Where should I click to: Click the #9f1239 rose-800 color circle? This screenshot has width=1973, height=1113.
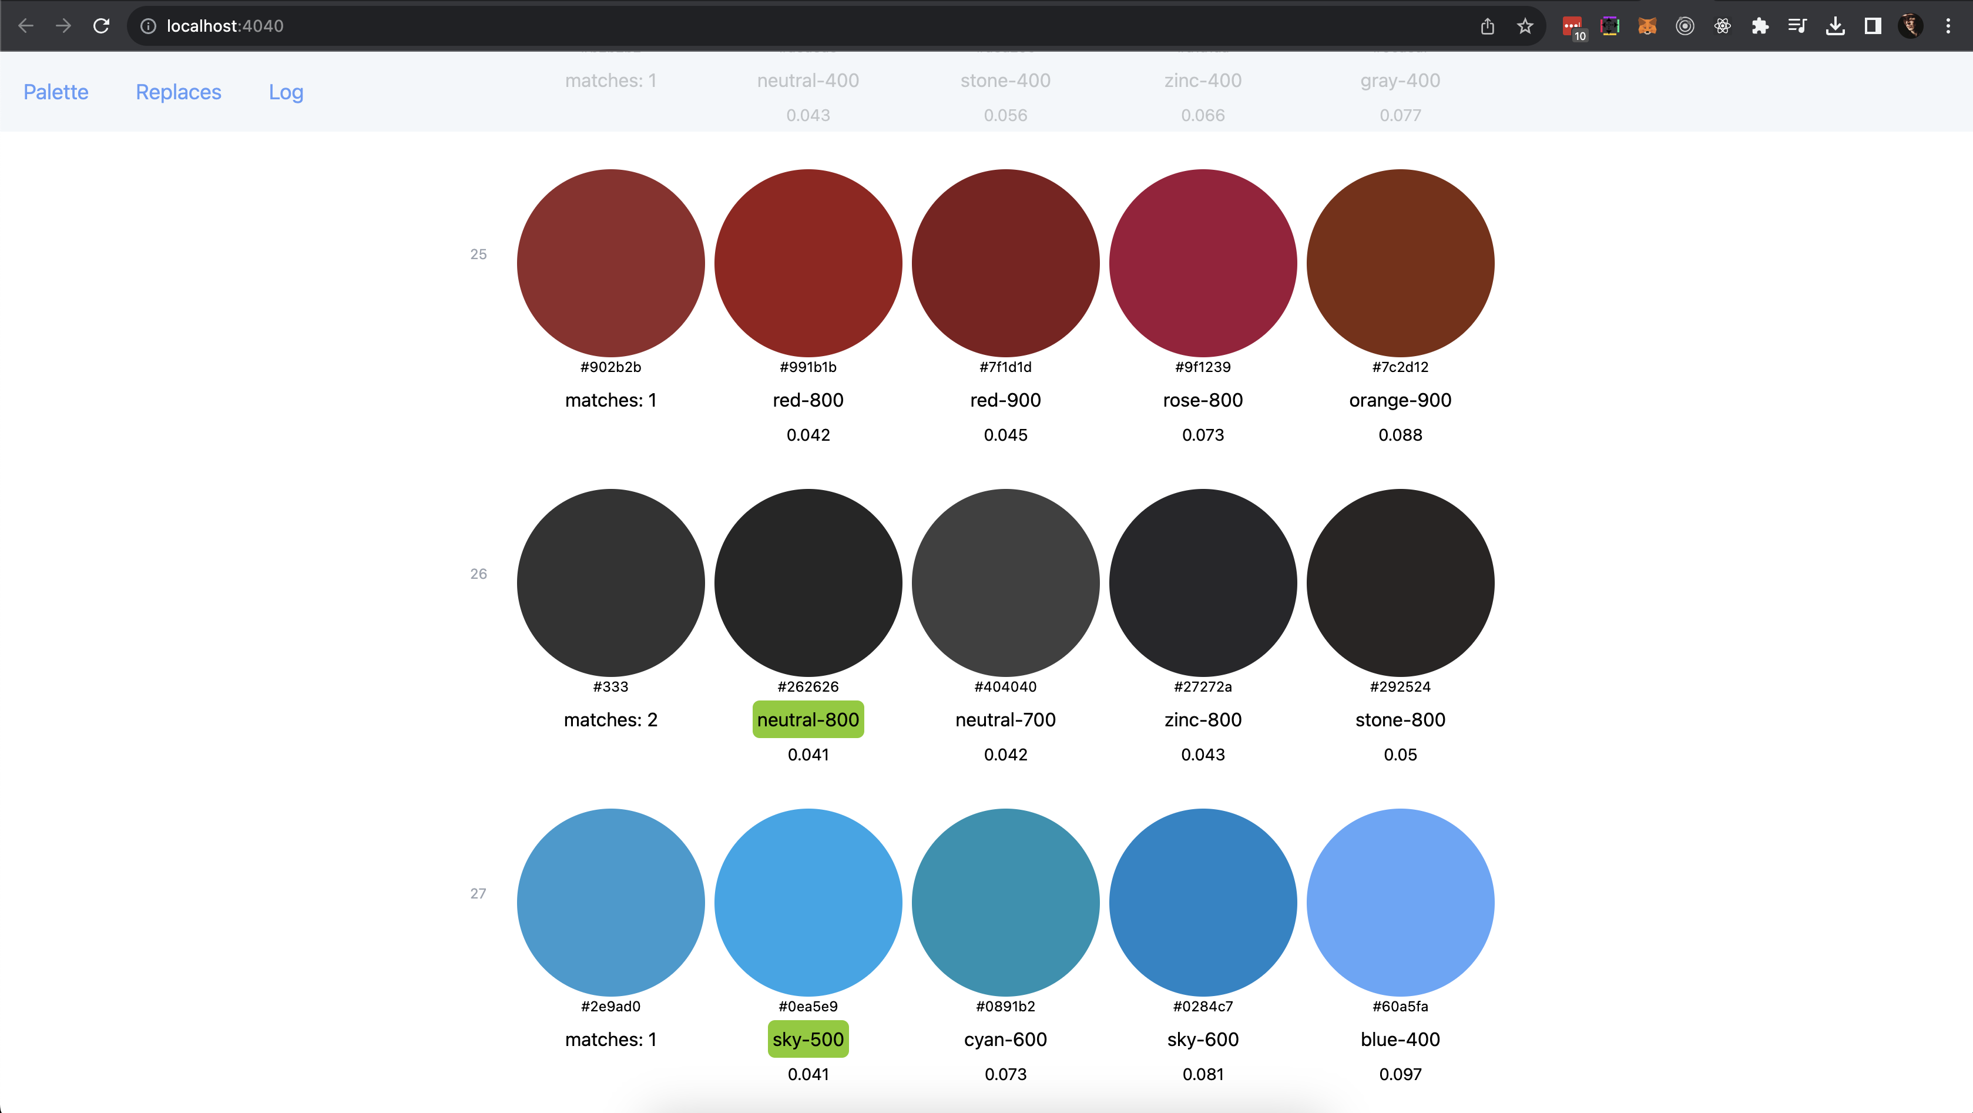(x=1203, y=263)
